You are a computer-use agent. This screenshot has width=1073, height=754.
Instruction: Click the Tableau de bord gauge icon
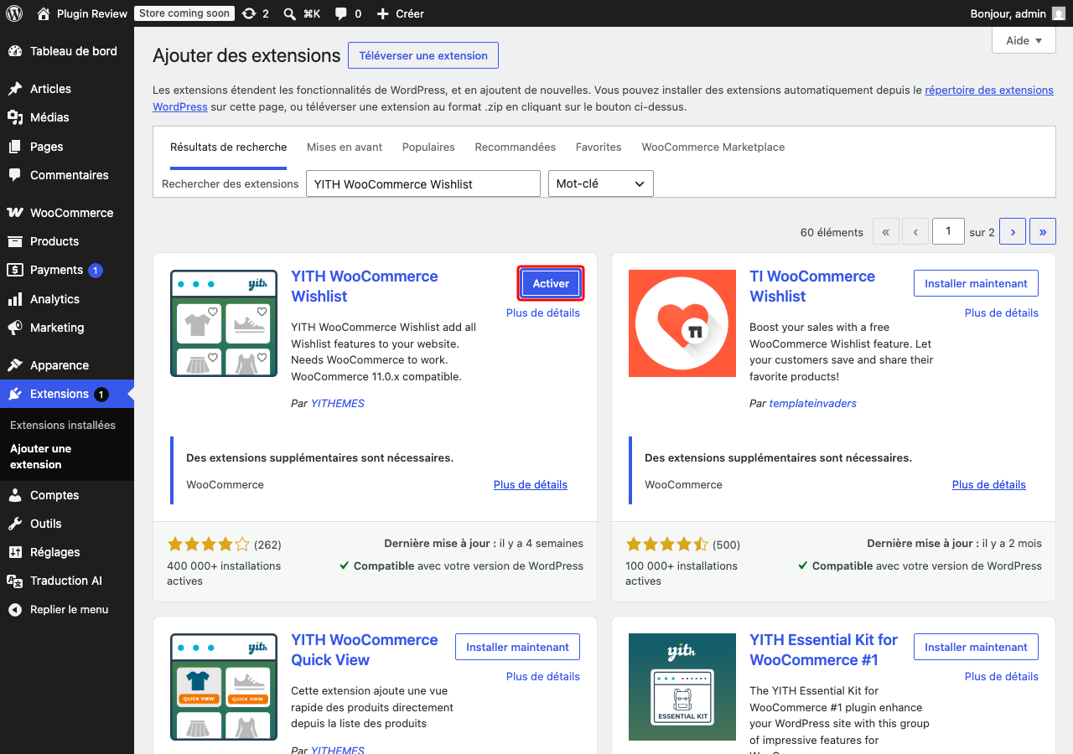click(x=15, y=51)
